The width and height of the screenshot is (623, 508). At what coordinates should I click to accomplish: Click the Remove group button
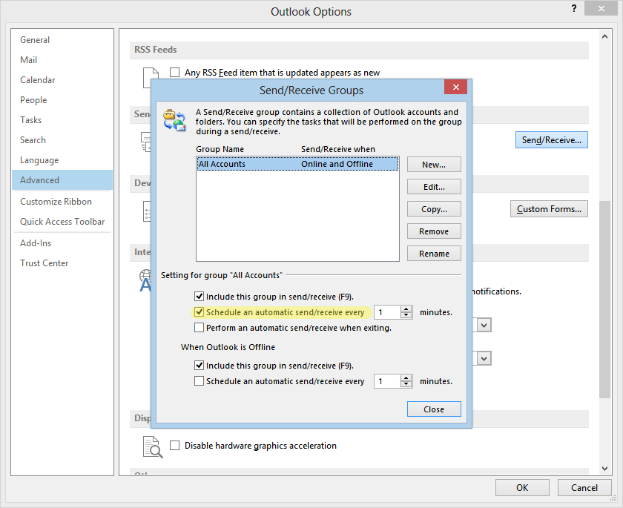click(x=434, y=231)
